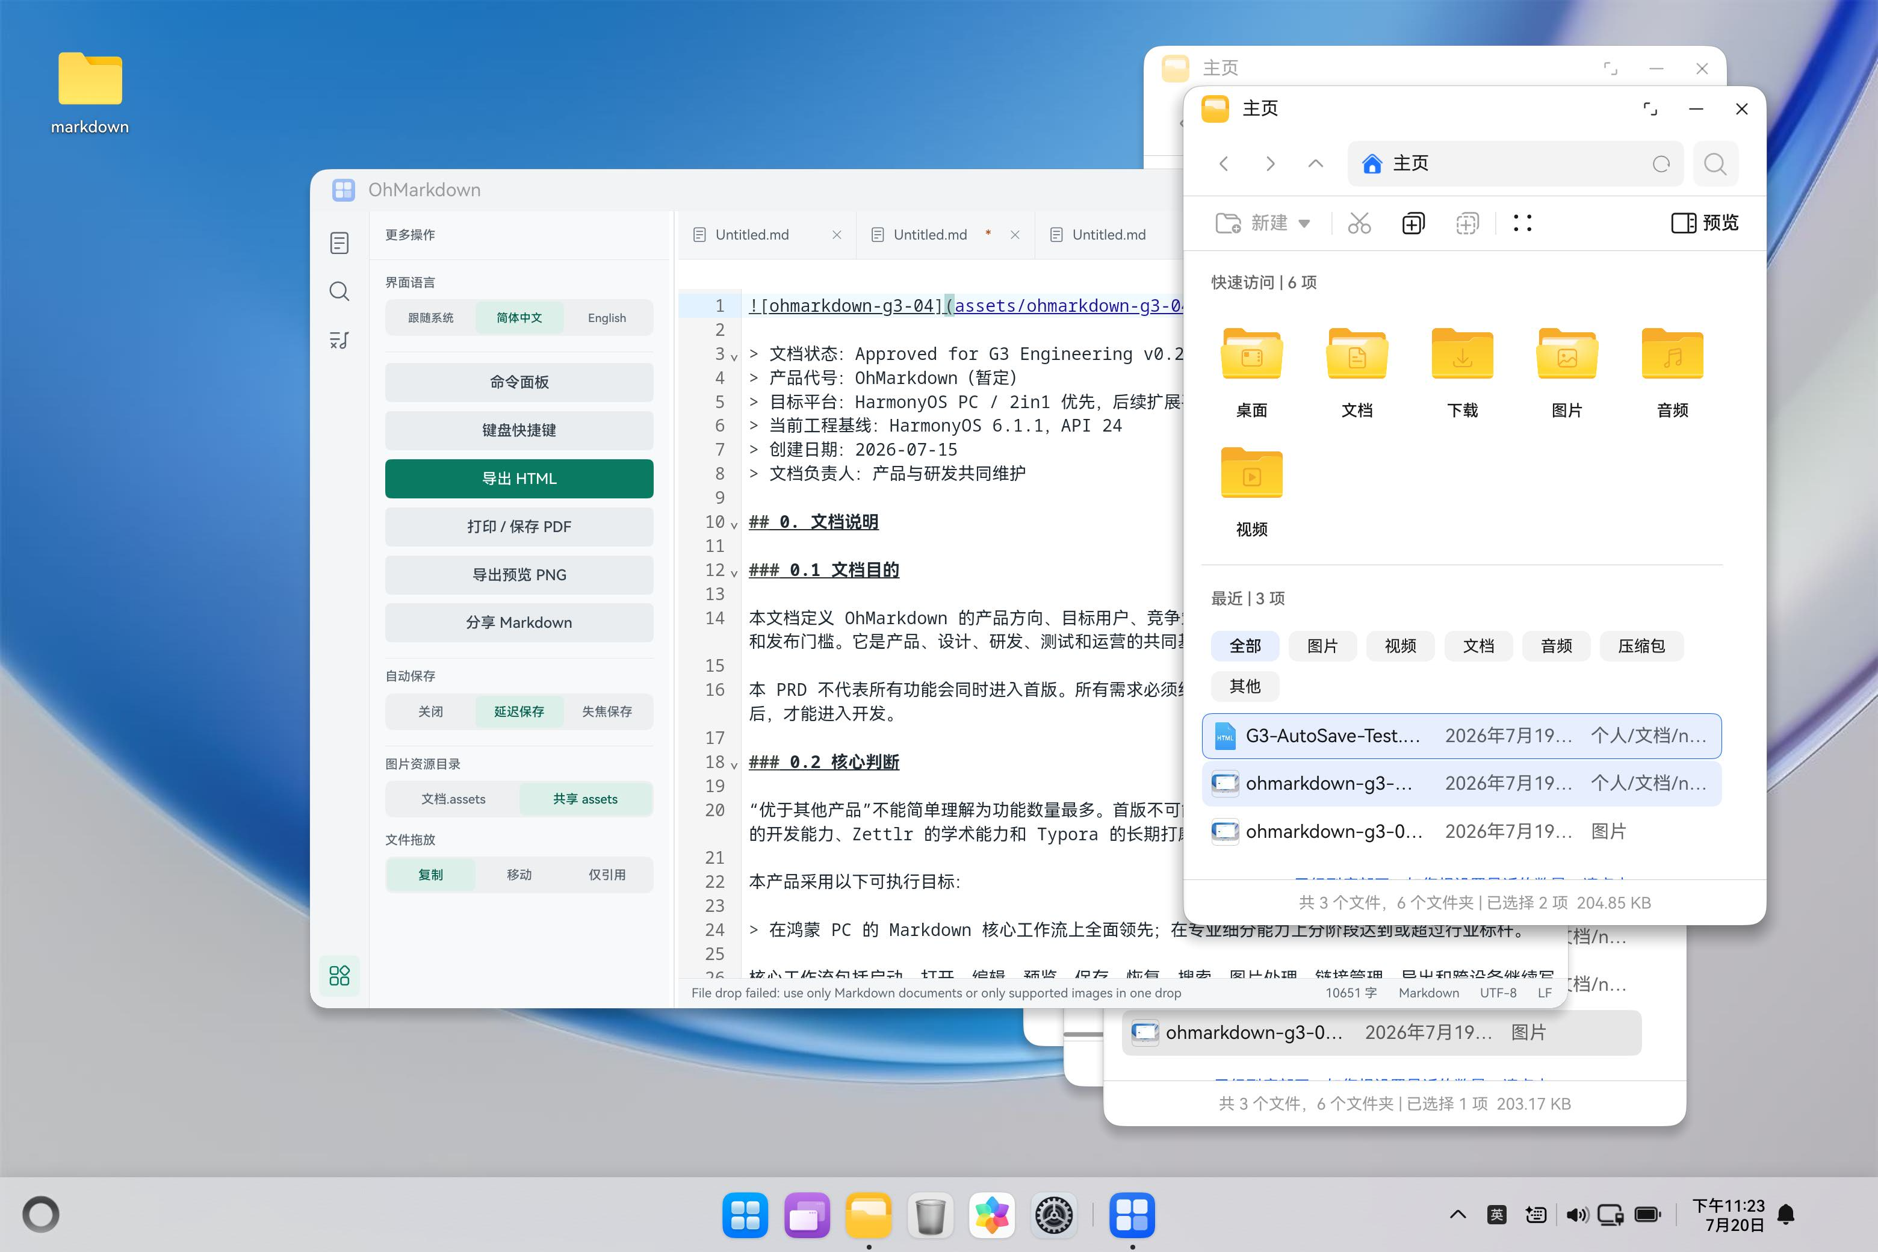Collapse the fold arrow at line 3
The image size is (1878, 1252).
pos(734,356)
